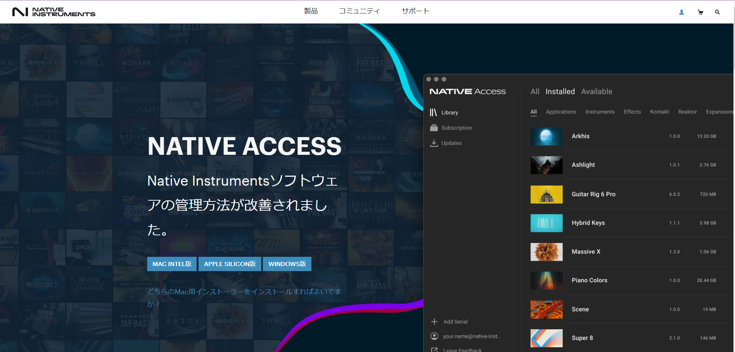
Task: Click the NATIVE ACCESS hero heading
Action: (x=244, y=146)
